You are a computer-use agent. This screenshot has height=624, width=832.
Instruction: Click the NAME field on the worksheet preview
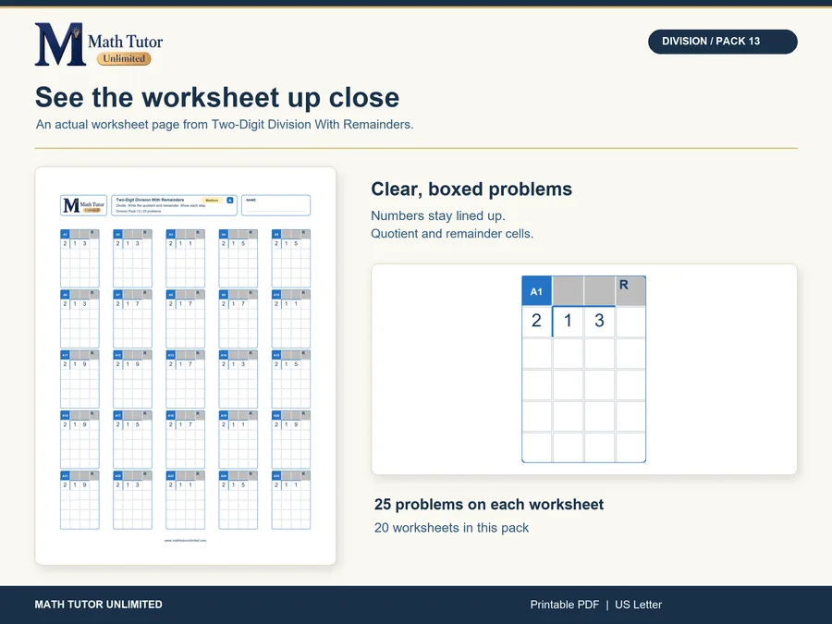[x=275, y=205]
